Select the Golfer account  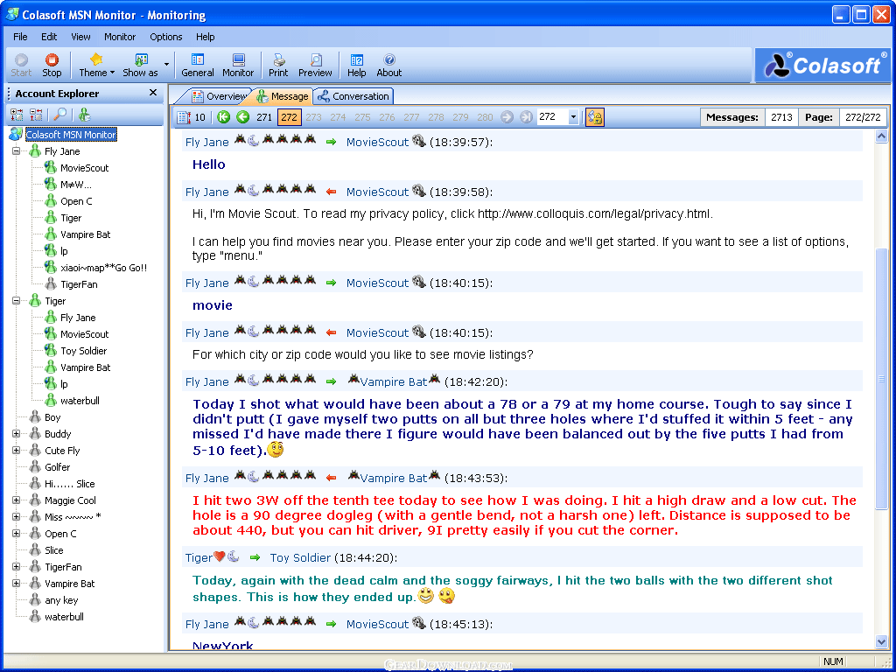[57, 467]
